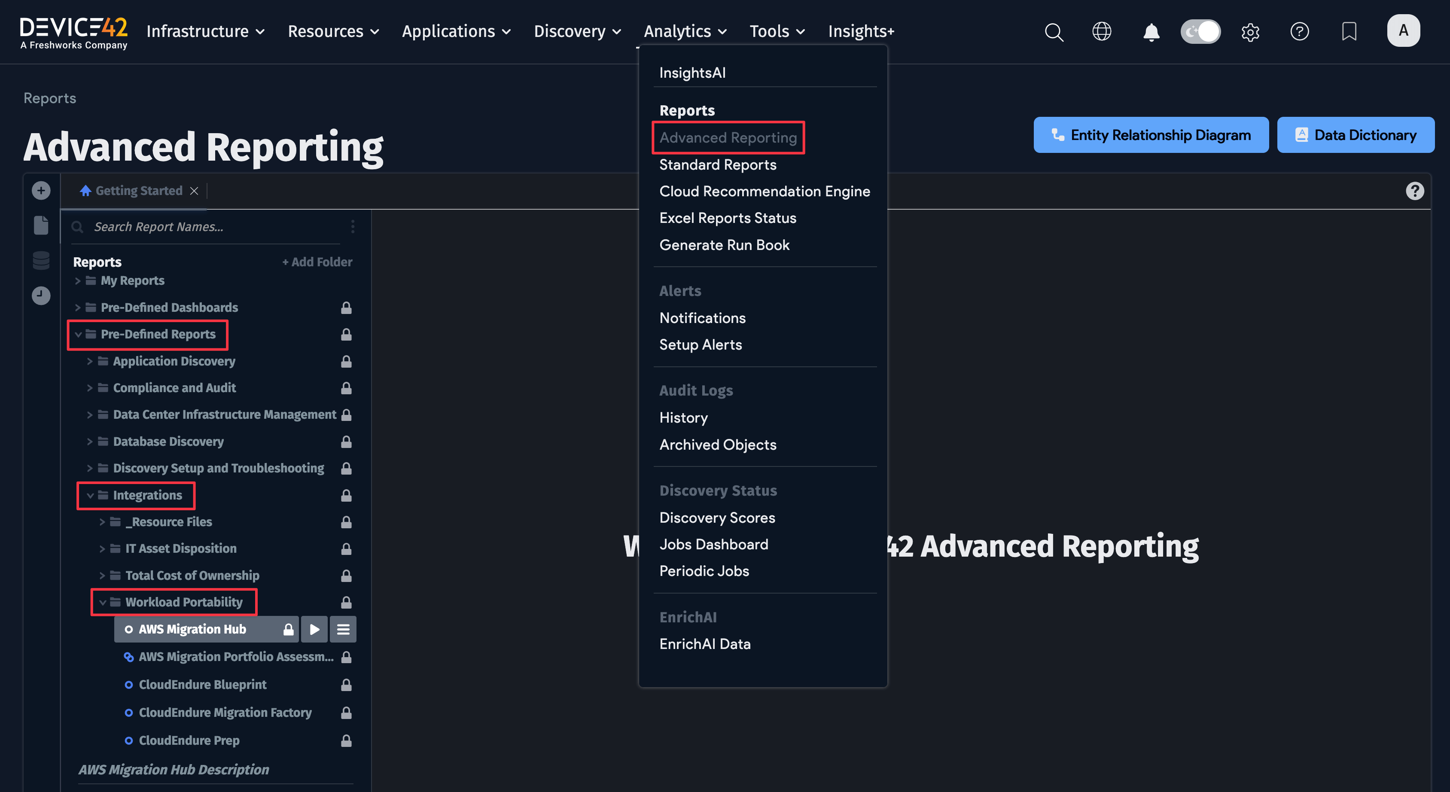The height and width of the screenshot is (792, 1450).
Task: Expand Discovery Setup and Troubleshooting folder
Action: coord(89,468)
